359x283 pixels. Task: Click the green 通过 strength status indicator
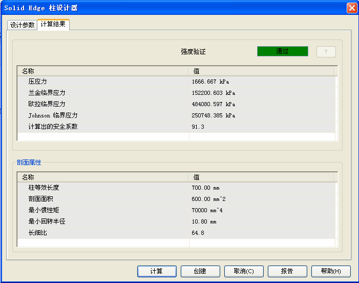(x=282, y=51)
